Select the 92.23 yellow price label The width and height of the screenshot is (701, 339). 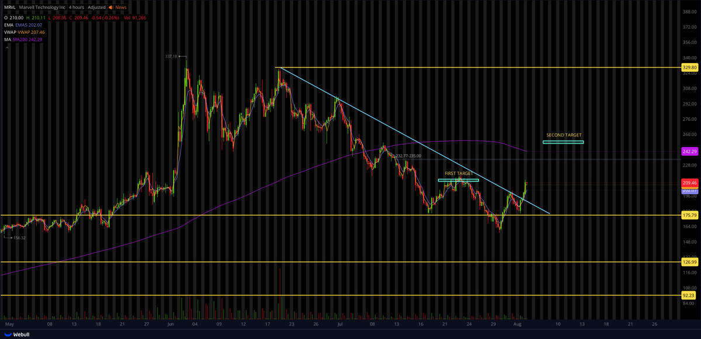coord(689,295)
